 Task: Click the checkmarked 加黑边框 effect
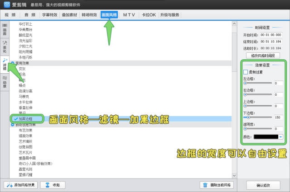pyautogui.click(x=25, y=119)
